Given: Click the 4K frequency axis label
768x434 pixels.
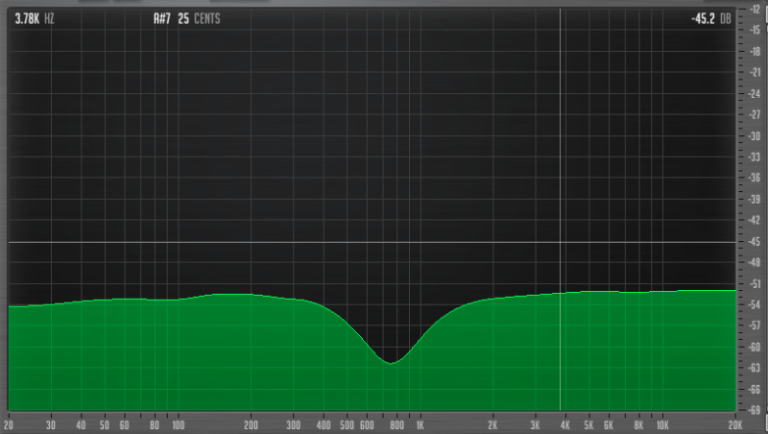Looking at the screenshot, I should tap(565, 423).
